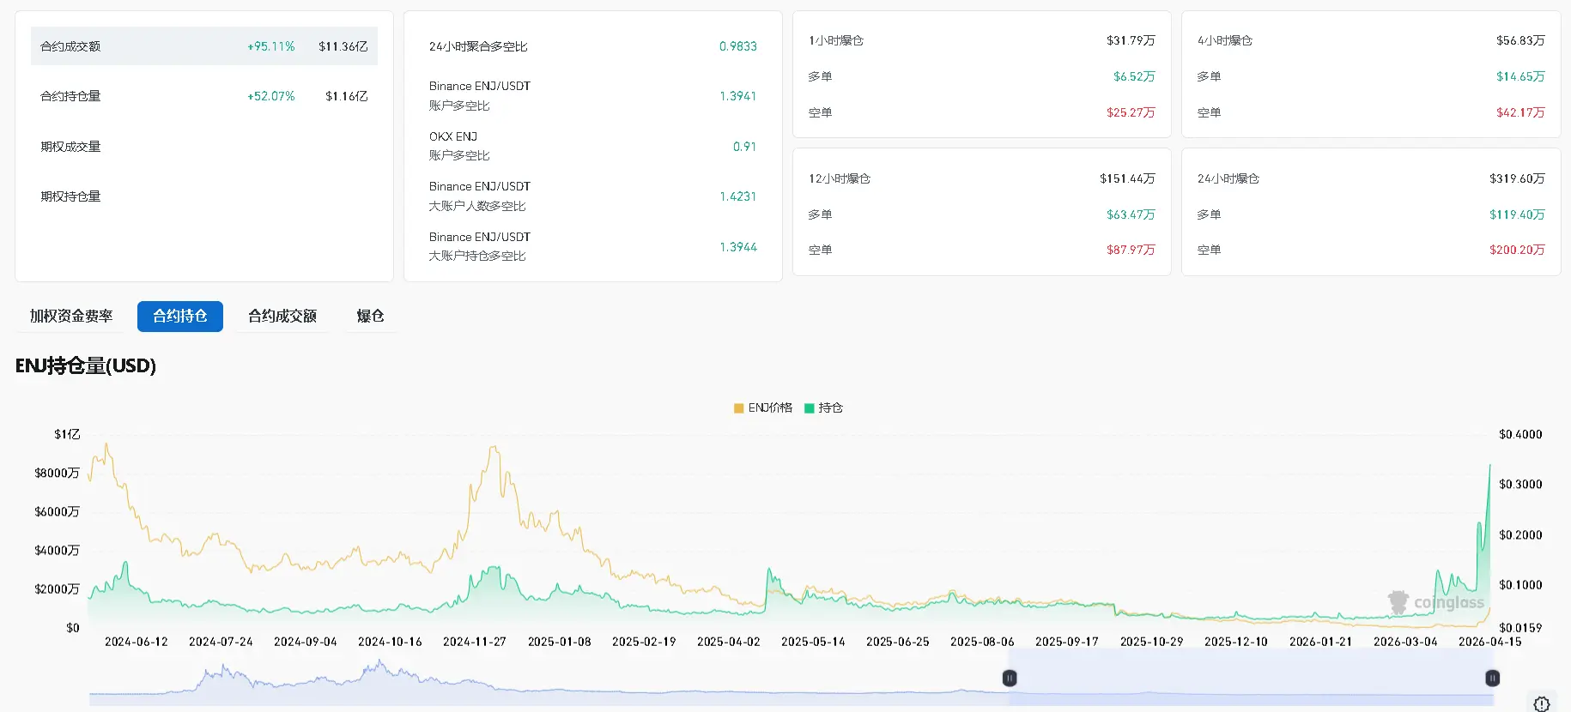Click the 合约持仓量 row
The image size is (1571, 712).
pos(203,96)
